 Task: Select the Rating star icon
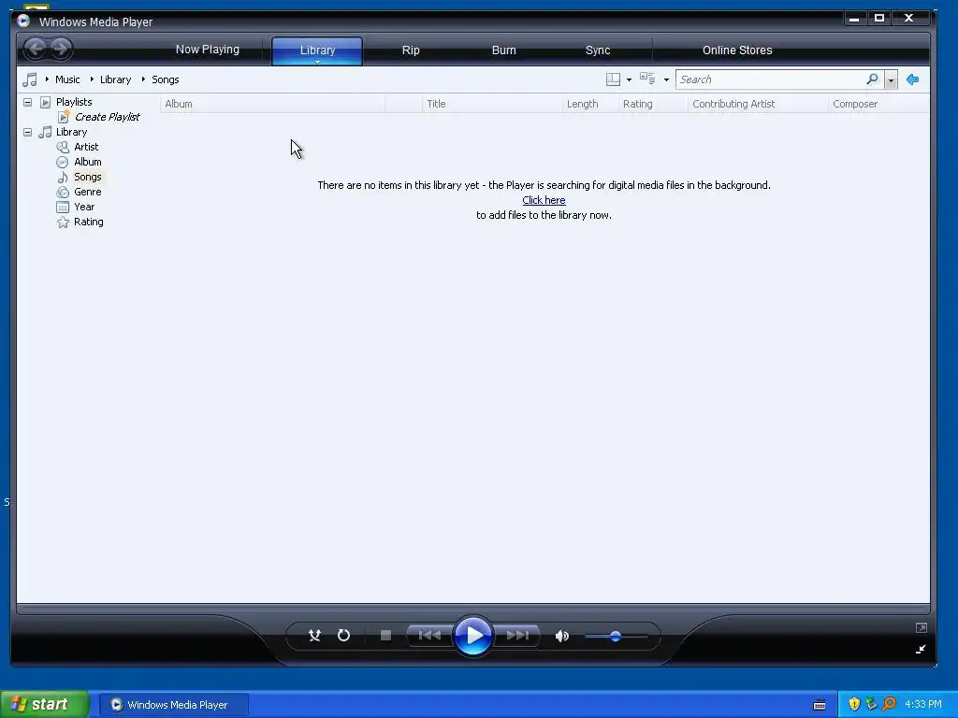(x=63, y=222)
